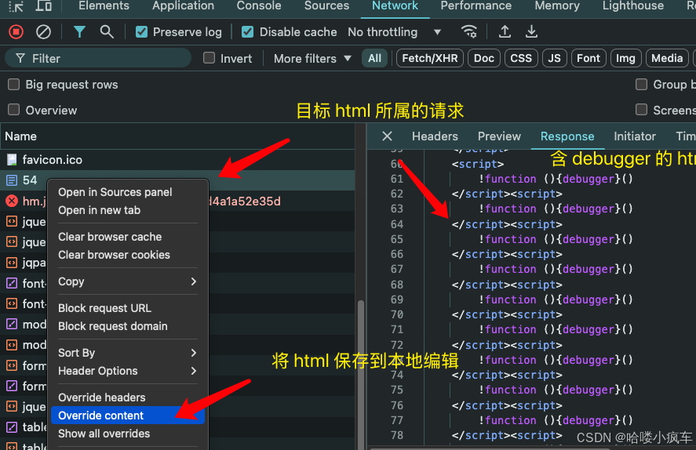Screen dimensions: 696x450
Task: Expand the Sort By submenu
Action: (128, 353)
